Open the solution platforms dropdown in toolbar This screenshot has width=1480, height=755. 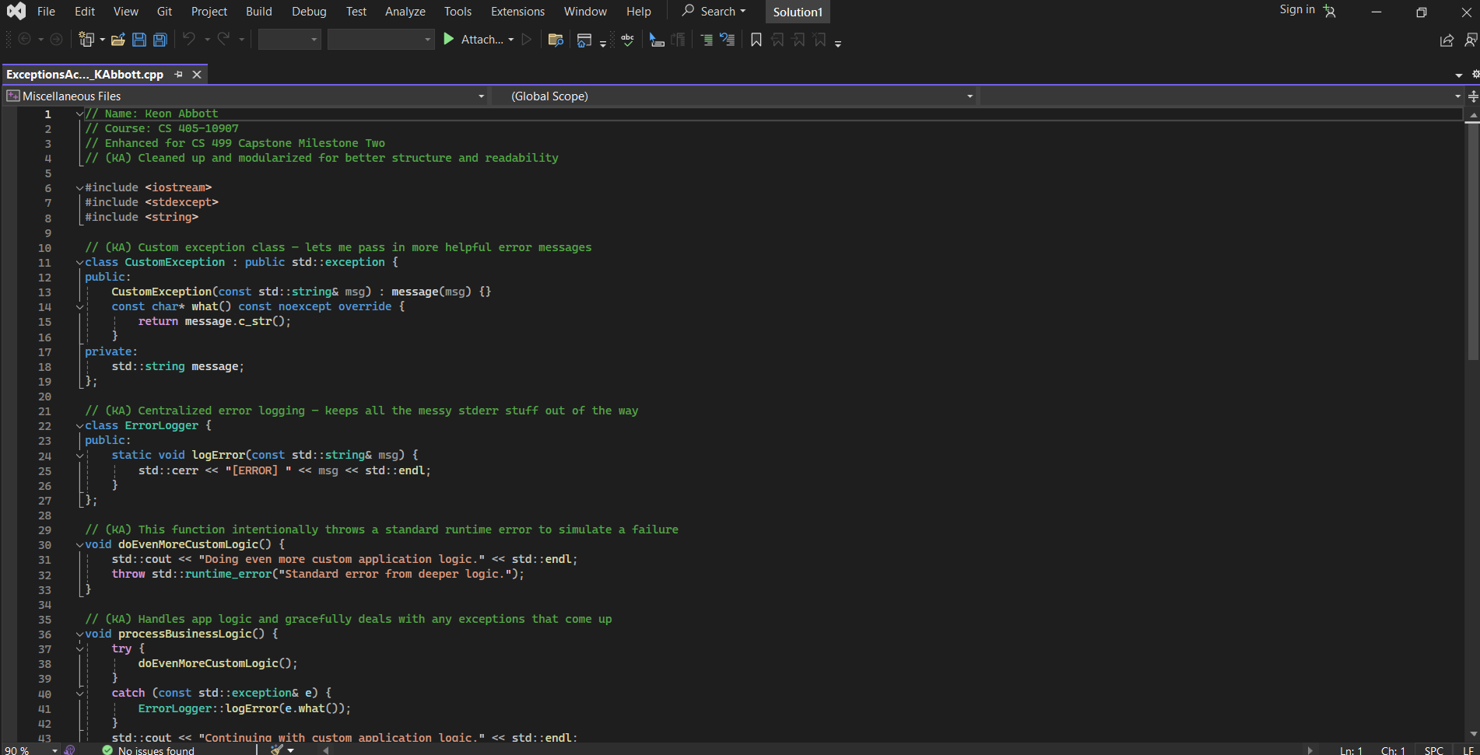381,40
